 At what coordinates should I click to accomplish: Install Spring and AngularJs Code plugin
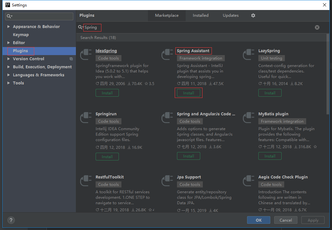[188, 156]
